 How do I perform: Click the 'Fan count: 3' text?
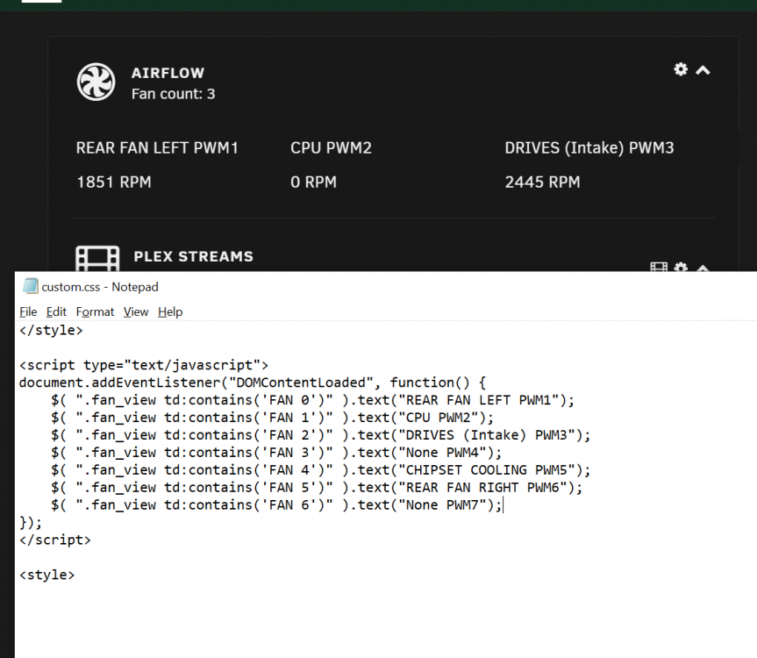coord(174,94)
